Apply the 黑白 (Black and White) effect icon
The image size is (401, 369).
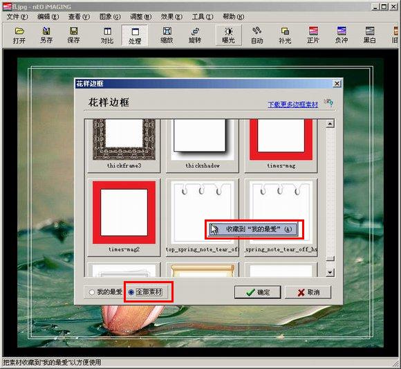370,31
